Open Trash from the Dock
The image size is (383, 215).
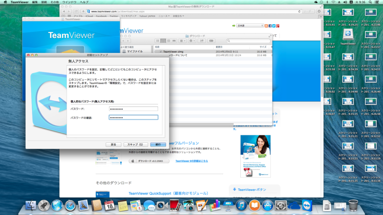[353, 205]
